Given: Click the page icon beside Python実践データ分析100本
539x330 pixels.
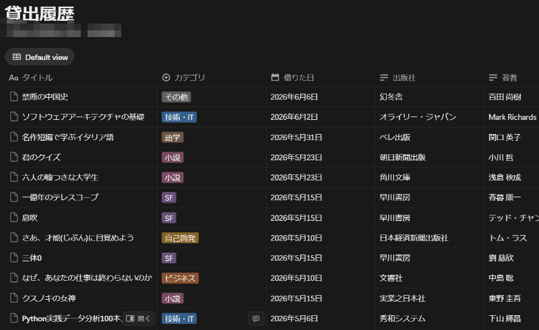Looking at the screenshot, I should 13,319.
